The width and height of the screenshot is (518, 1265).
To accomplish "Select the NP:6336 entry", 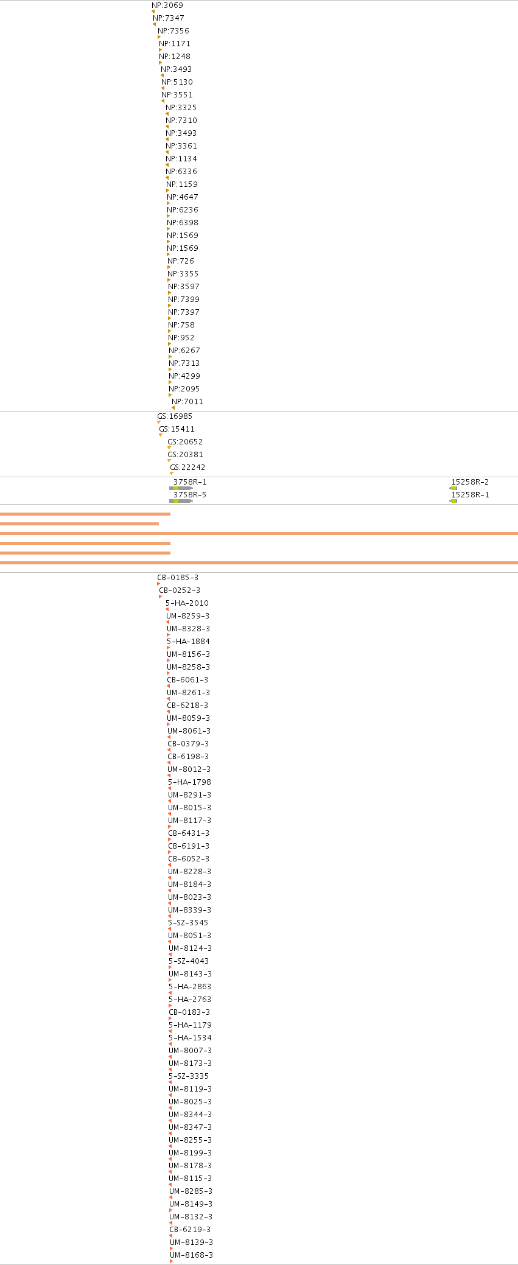I will [181, 172].
